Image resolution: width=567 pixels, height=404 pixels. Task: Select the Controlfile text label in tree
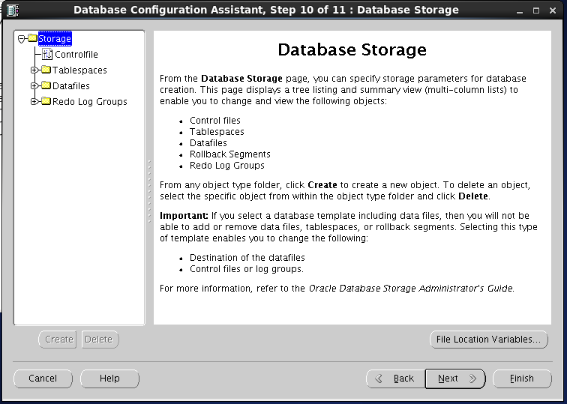pos(76,55)
